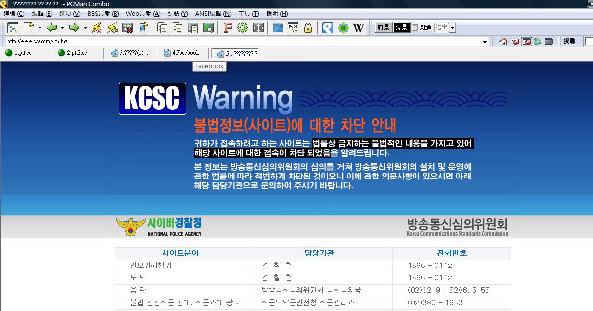Click the copy text icon

(162, 28)
